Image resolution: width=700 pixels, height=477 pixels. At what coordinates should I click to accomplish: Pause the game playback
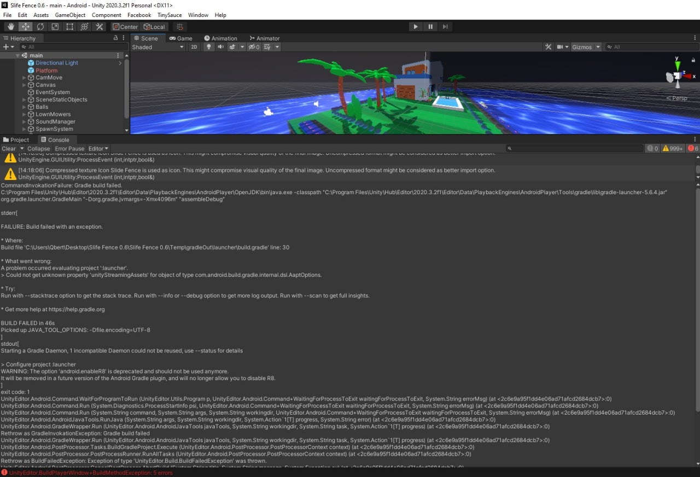click(430, 27)
